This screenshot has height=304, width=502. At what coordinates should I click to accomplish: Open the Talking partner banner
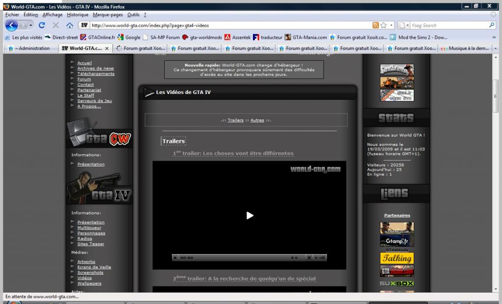397,258
